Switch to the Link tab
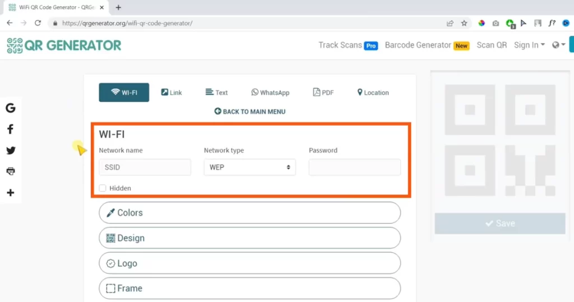Image resolution: width=574 pixels, height=302 pixels. pyautogui.click(x=172, y=93)
